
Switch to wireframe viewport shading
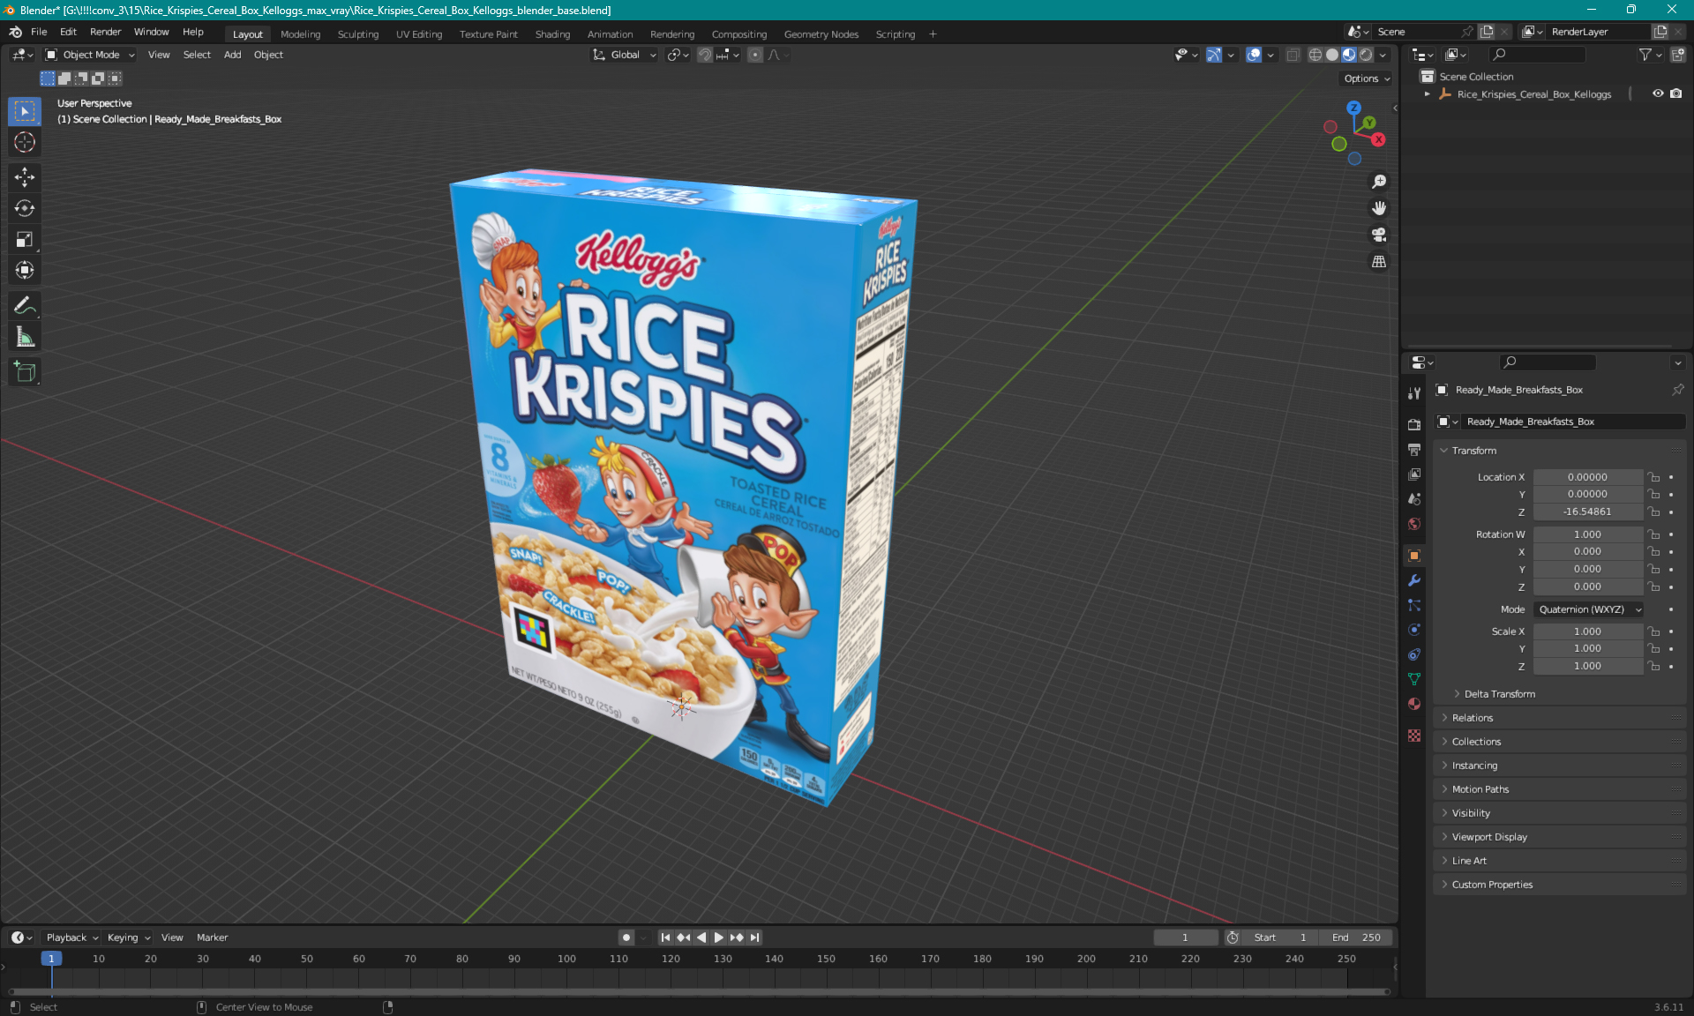point(1315,55)
